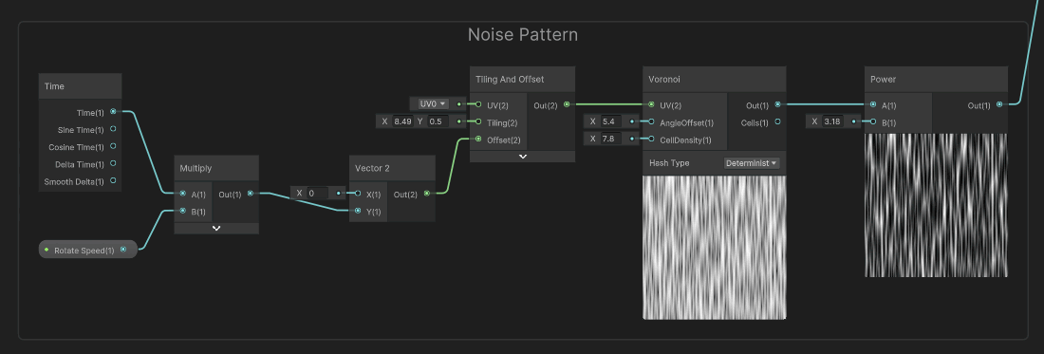The width and height of the screenshot is (1044, 354).
Task: Click the Voronoi Cells(1) output port
Action: tap(777, 121)
